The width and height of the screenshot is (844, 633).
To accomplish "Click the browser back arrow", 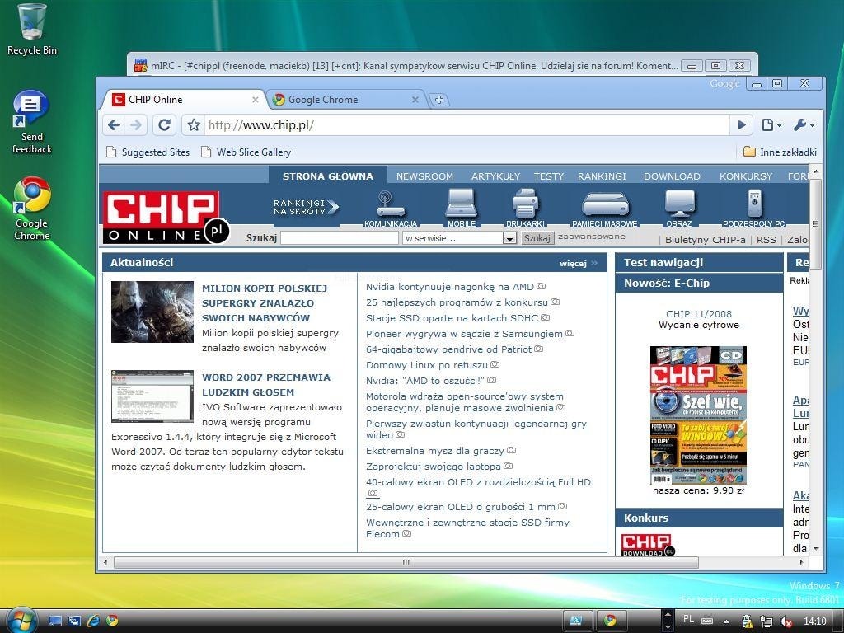I will point(114,125).
